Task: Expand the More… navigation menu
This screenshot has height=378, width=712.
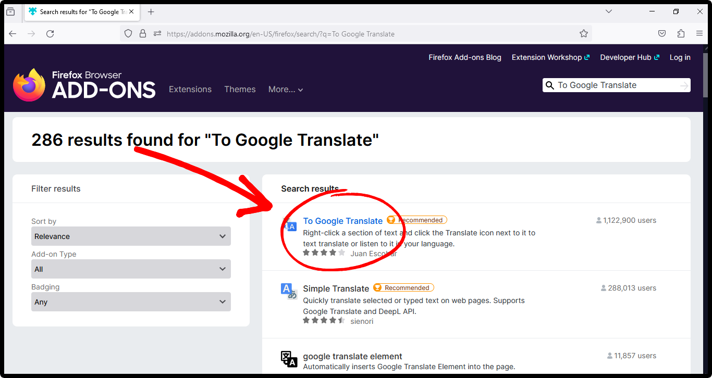Action: 286,90
